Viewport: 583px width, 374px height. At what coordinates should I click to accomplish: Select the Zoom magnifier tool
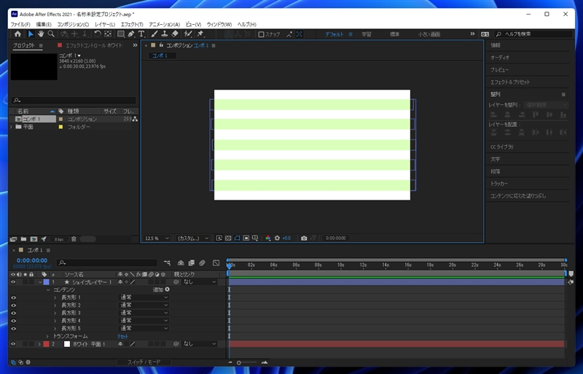point(51,34)
